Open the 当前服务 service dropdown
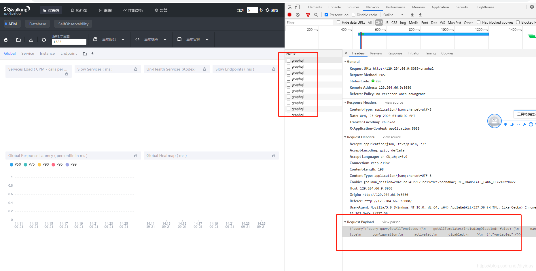Image resolution: width=536 pixels, height=271 pixels. coord(109,39)
